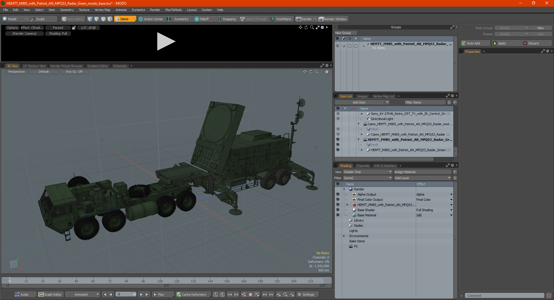This screenshot has width=554, height=300.
Task: Step to previous frame
Action: tap(111, 295)
